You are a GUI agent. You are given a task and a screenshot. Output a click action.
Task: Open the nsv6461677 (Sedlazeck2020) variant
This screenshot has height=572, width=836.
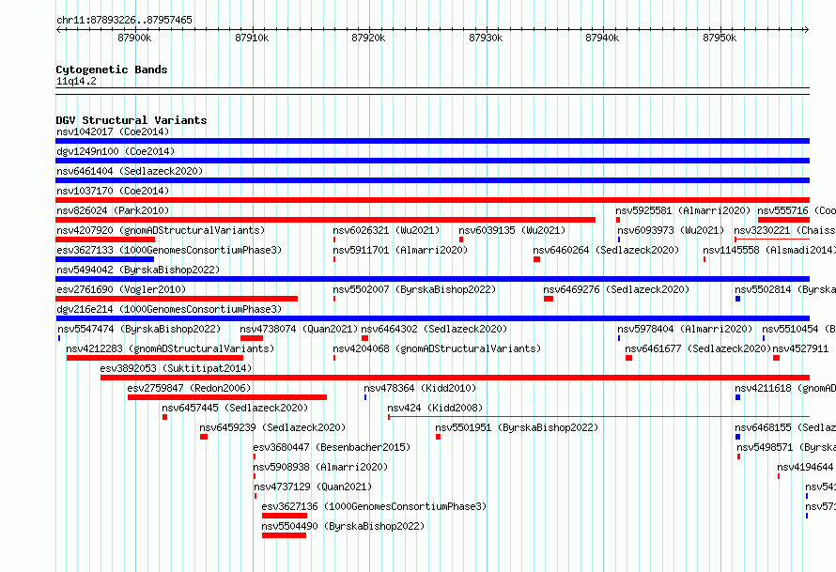pyautogui.click(x=699, y=348)
